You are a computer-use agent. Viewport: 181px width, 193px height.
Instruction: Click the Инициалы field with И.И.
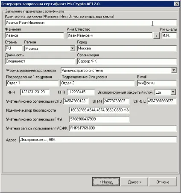[169, 35]
